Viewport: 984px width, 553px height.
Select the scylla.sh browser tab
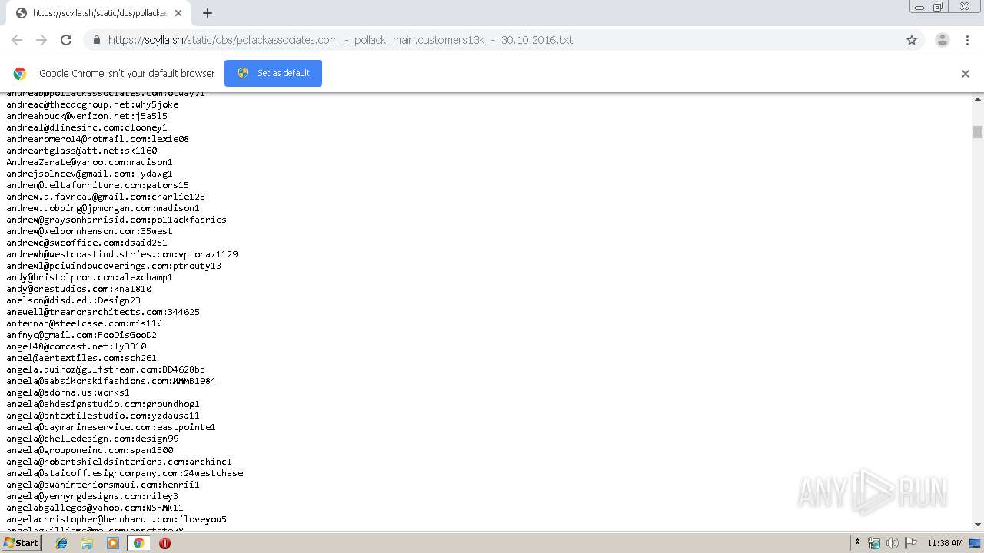coord(100,13)
